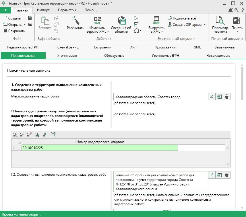This screenshot has height=217, width=246.
Task: Expand the Создать dropdown arrow
Action: [24, 18]
